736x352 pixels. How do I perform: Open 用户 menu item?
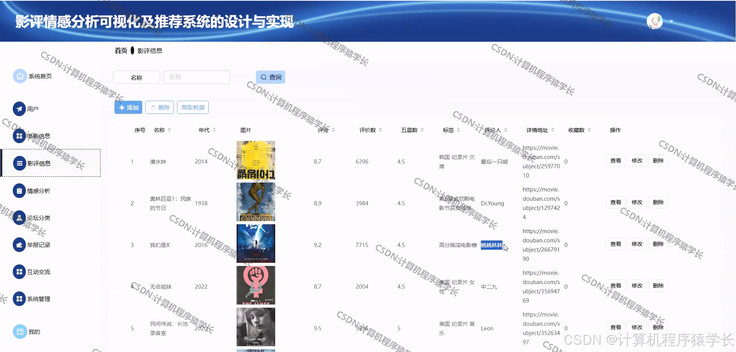tap(33, 109)
